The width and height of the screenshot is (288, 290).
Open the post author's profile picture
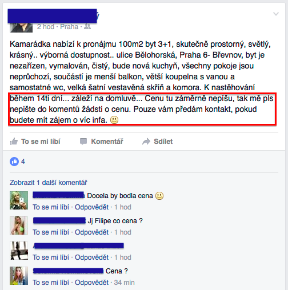click(x=21, y=27)
